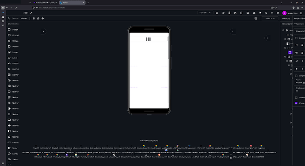Viewport: 305px width, 166px height.
Task: Collapse the Appearance properties section
Action: click(x=295, y=24)
